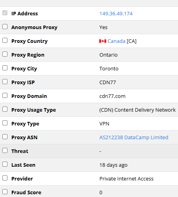Click the Canada flag icon
The image size is (178, 197).
[103, 41]
